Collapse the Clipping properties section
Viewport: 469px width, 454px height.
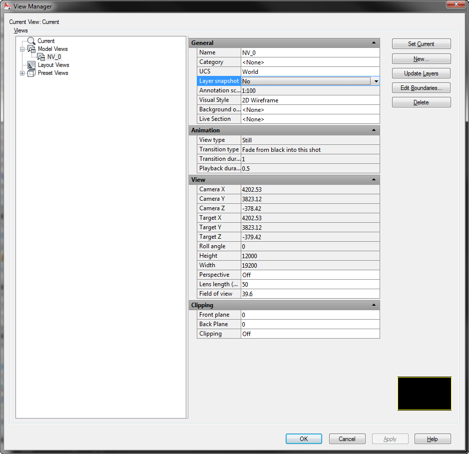click(x=374, y=305)
